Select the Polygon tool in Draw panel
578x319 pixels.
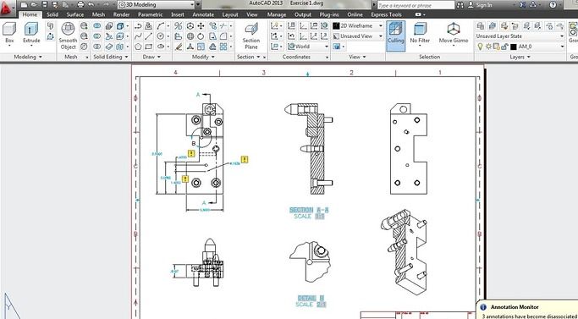pos(138,47)
